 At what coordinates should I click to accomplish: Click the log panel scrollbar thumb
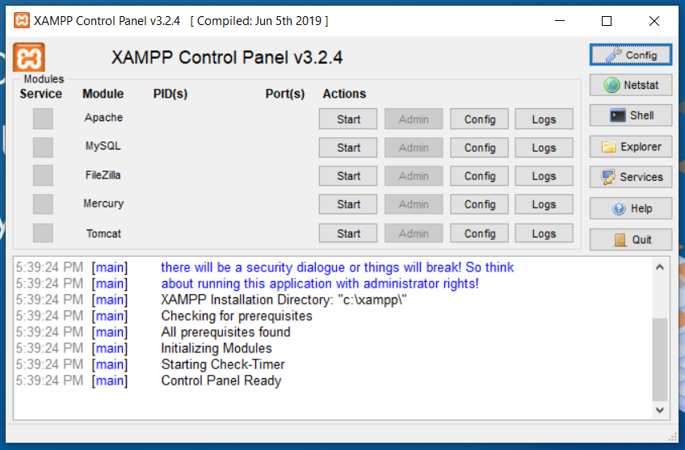[660, 360]
